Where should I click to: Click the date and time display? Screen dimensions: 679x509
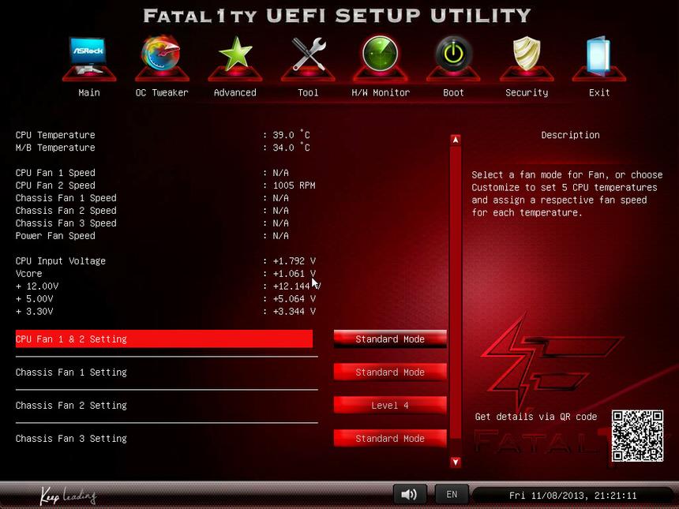pyautogui.click(x=572, y=496)
